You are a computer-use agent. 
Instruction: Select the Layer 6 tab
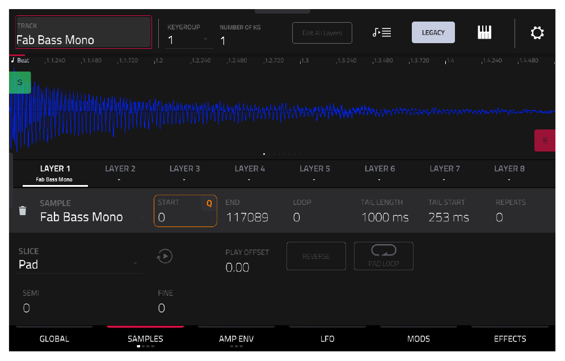(x=380, y=174)
